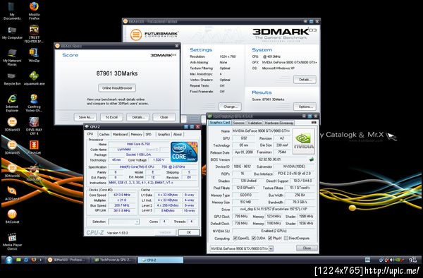Click the taskbar clock
The width and height of the screenshot is (423, 278).
412,260
